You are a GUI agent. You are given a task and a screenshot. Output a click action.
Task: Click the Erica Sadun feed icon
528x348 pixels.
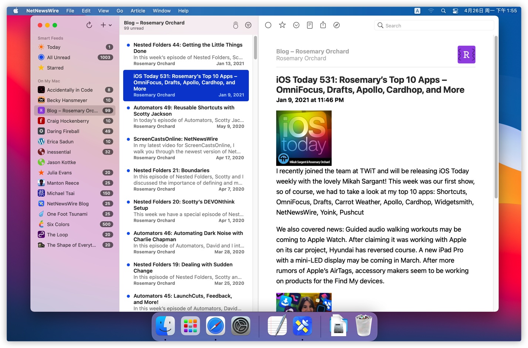point(41,141)
